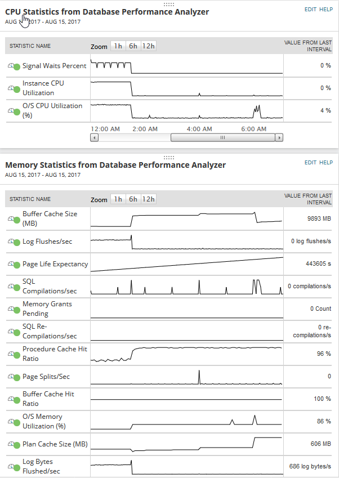Click the right arrow of timeline scrollbar

[x=279, y=137]
